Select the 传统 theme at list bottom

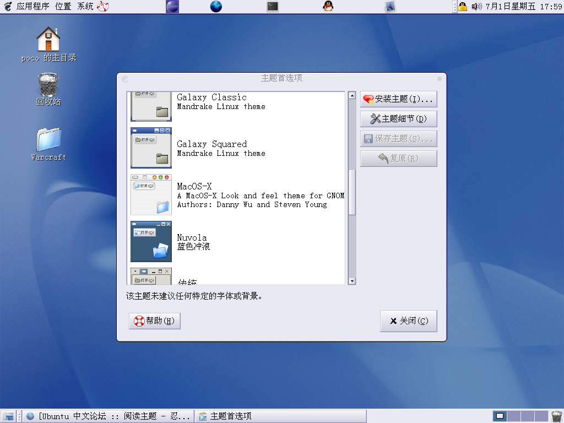click(237, 276)
